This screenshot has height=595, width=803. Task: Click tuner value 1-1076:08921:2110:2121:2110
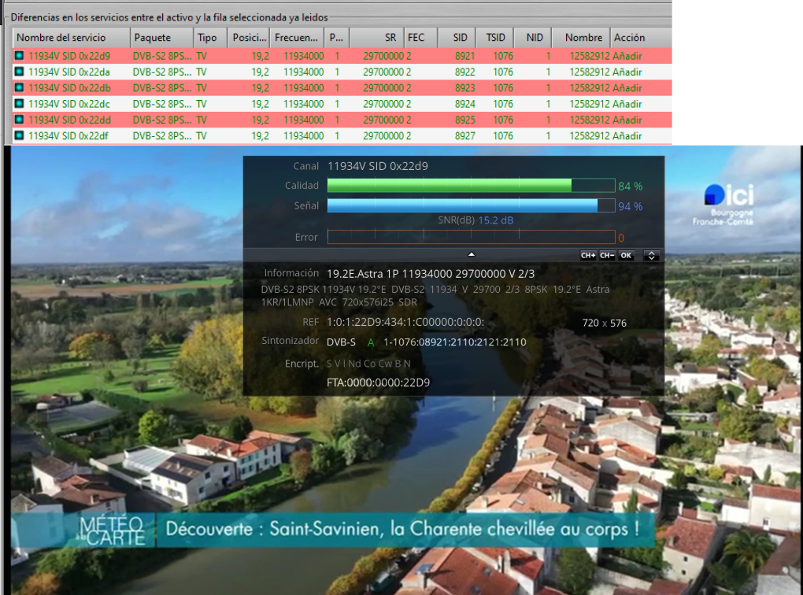pyautogui.click(x=455, y=342)
